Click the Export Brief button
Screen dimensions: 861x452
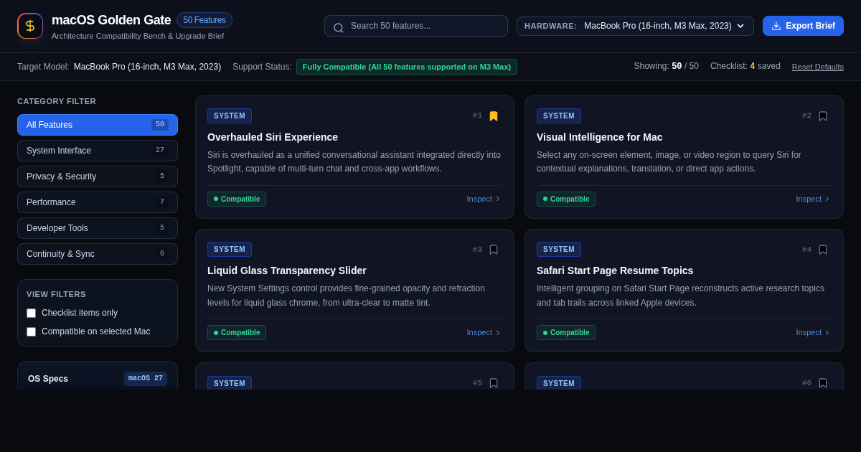(803, 26)
